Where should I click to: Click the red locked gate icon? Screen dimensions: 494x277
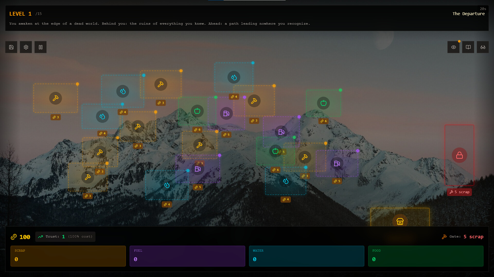(x=459, y=155)
